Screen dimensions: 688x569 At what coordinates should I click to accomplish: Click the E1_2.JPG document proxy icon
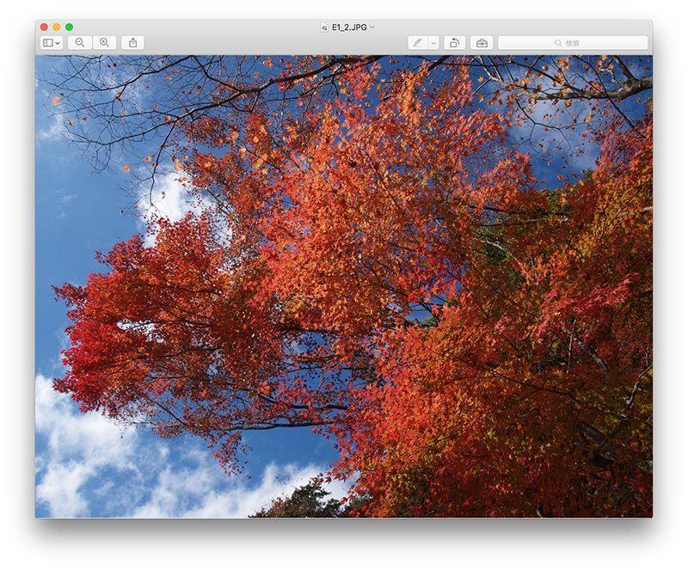coord(324,28)
